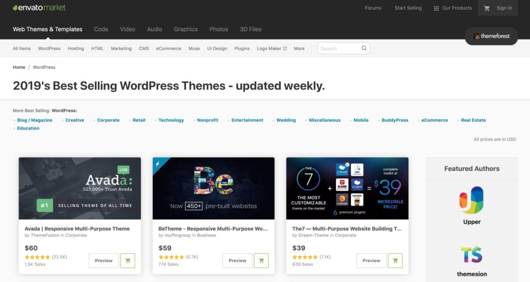
Task: Click the ThemeForest badge
Action: click(x=491, y=36)
